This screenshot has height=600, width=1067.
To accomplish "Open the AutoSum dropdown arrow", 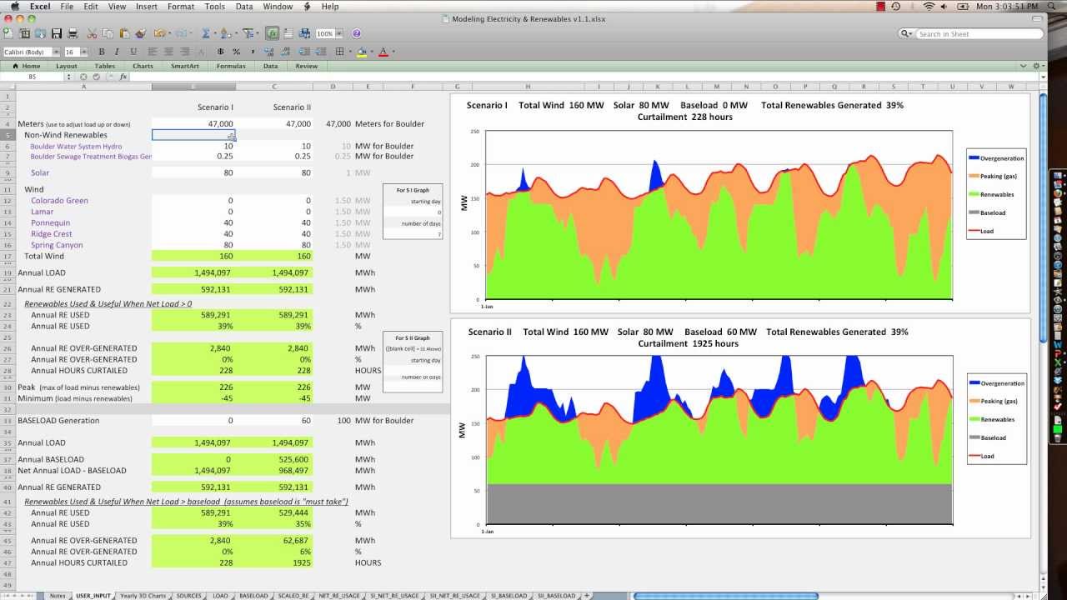I will tap(215, 33).
